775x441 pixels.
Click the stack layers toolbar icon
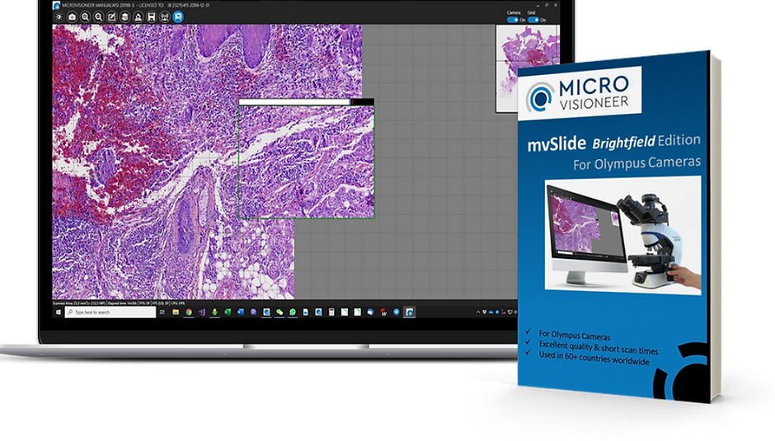pyautogui.click(x=125, y=16)
